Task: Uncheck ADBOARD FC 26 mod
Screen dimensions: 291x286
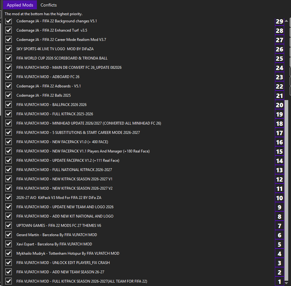Action: [x=9, y=77]
